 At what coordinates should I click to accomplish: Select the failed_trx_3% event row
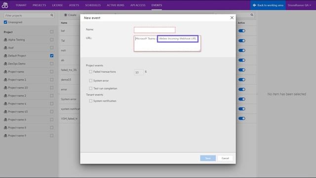point(70,70)
